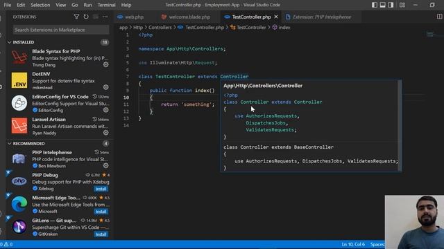This screenshot has width=444, height=249.
Task: Click the index() function name
Action: pos(202,91)
